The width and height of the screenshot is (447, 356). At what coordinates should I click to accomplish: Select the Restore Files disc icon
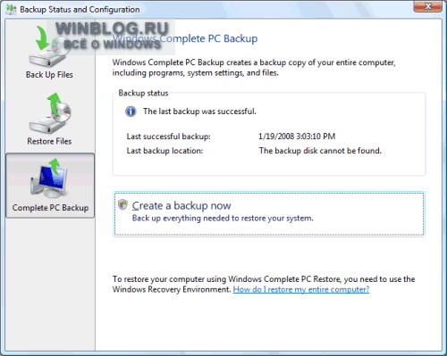click(x=50, y=113)
